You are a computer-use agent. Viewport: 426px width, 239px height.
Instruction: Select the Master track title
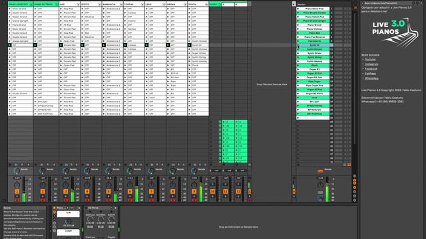(302, 5)
